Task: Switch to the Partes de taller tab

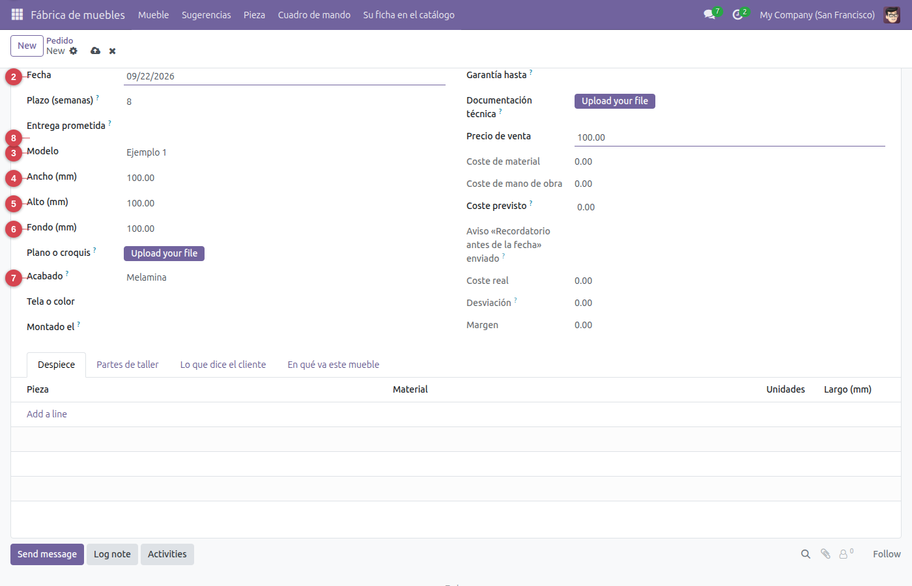Action: pyautogui.click(x=128, y=365)
